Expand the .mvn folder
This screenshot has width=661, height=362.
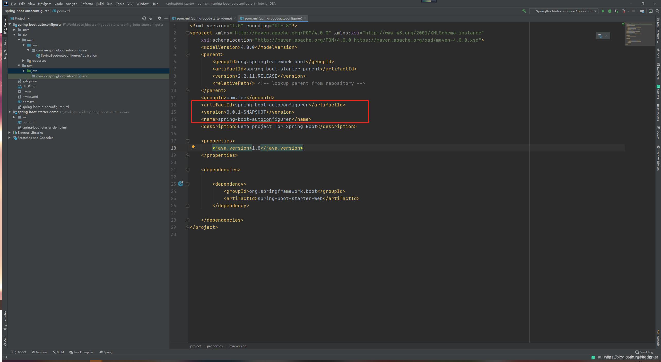tap(14, 30)
